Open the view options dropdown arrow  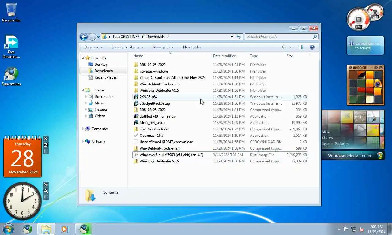tap(291, 47)
